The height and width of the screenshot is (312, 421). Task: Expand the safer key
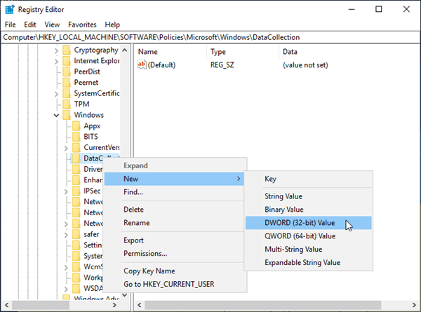(66, 235)
